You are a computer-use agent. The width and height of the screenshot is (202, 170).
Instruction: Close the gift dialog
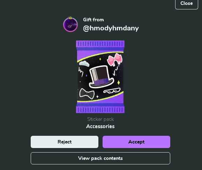(187, 4)
